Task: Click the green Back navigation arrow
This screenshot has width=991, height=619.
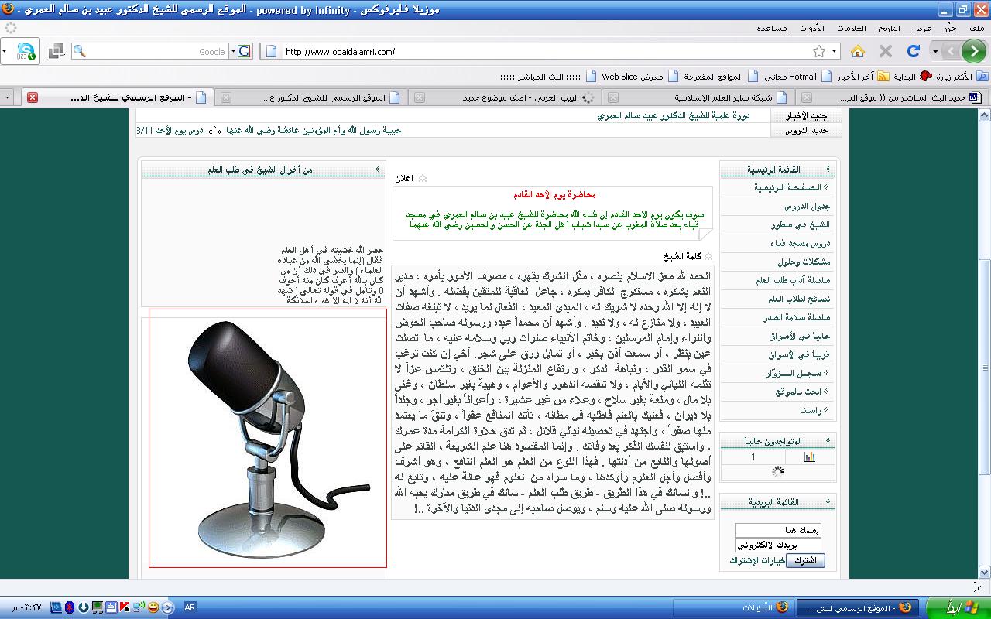Action: pyautogui.click(x=973, y=52)
